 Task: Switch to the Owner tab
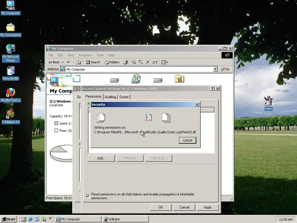coord(124,97)
